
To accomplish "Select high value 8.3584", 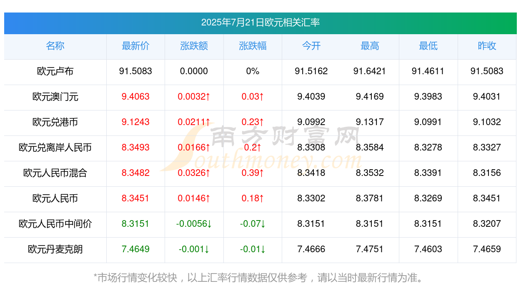I will (370, 148).
